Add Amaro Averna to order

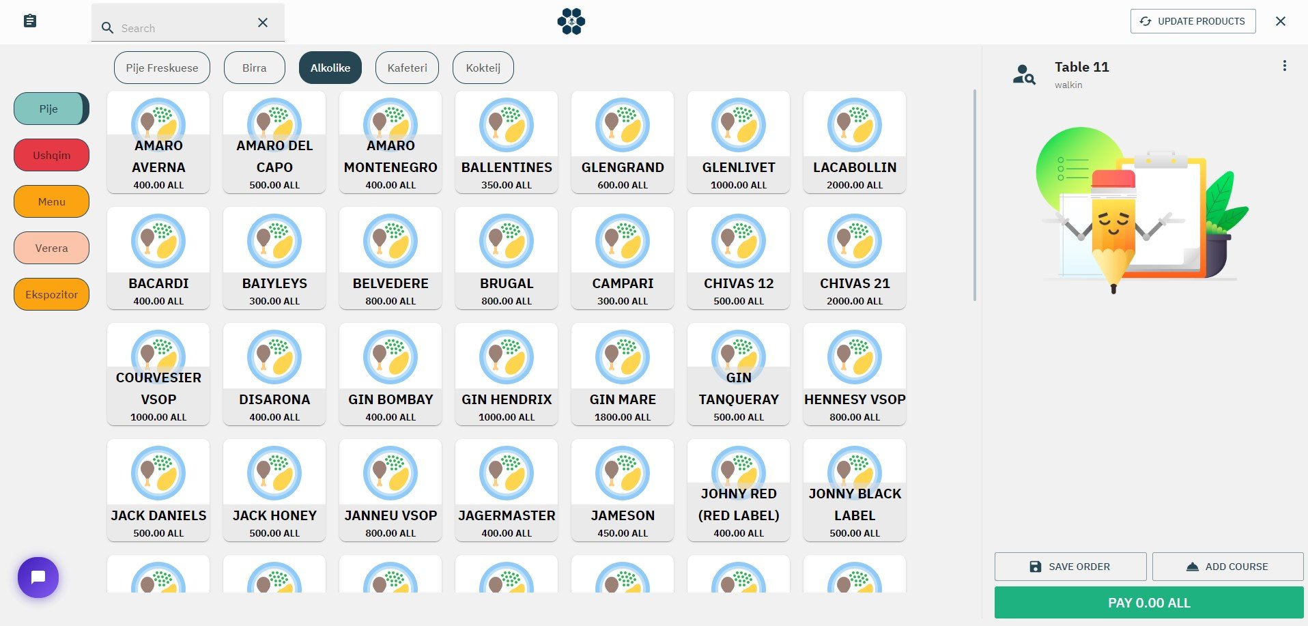click(158, 142)
